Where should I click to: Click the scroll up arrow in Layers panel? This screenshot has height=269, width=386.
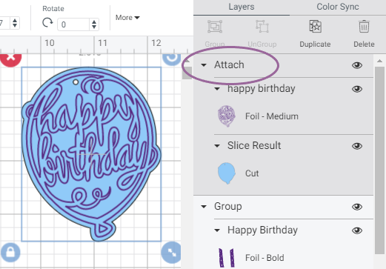tap(379, 61)
